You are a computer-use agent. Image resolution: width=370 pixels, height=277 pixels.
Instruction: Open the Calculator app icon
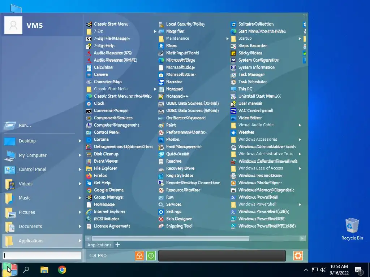[89, 67]
